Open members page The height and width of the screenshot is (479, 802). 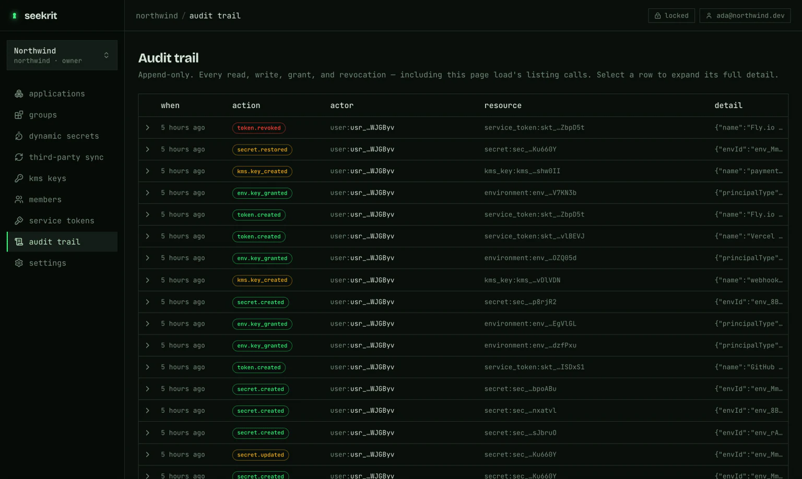[62, 199]
